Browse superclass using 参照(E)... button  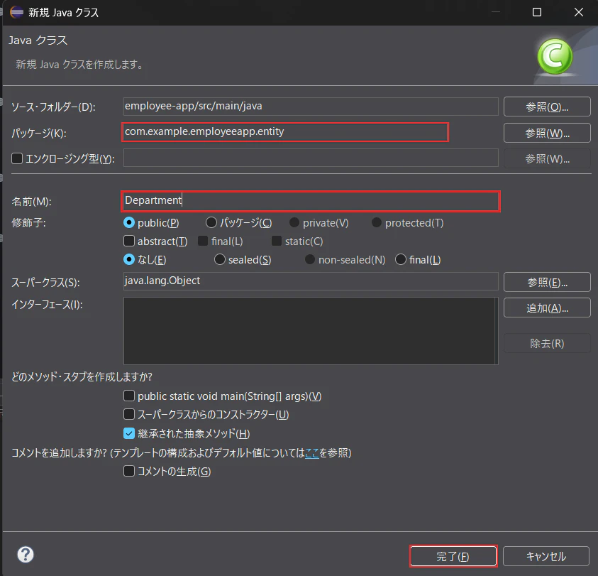547,282
